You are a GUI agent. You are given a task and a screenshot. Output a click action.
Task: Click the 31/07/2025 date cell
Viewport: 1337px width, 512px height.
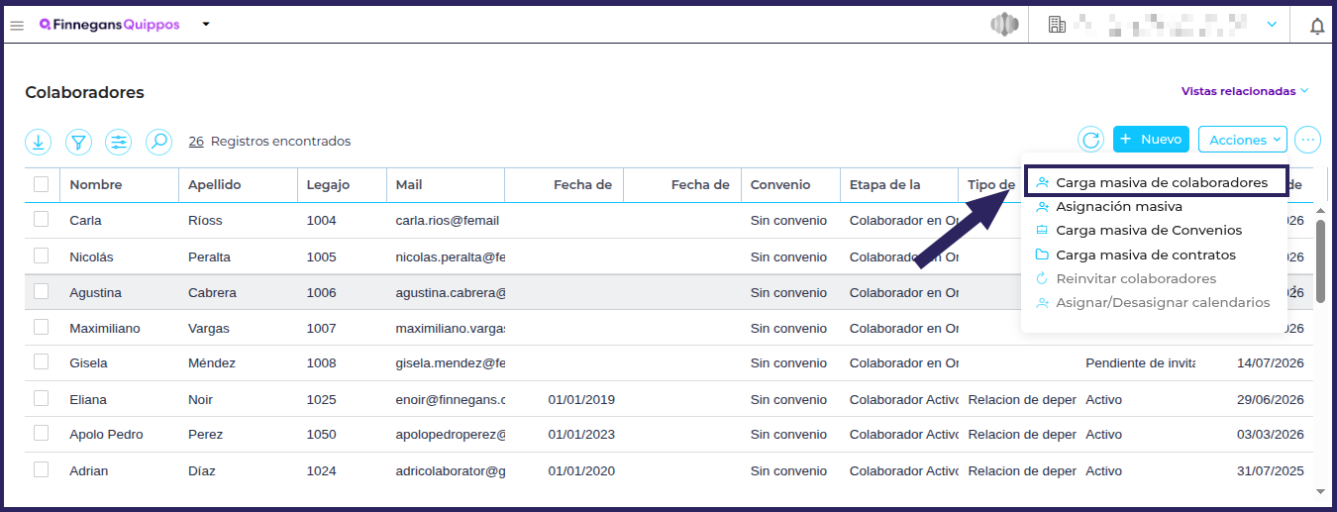pos(1271,470)
